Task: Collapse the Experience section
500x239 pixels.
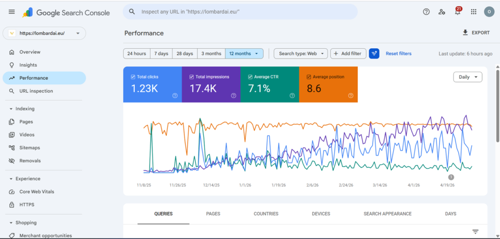Action: [x=24, y=179]
